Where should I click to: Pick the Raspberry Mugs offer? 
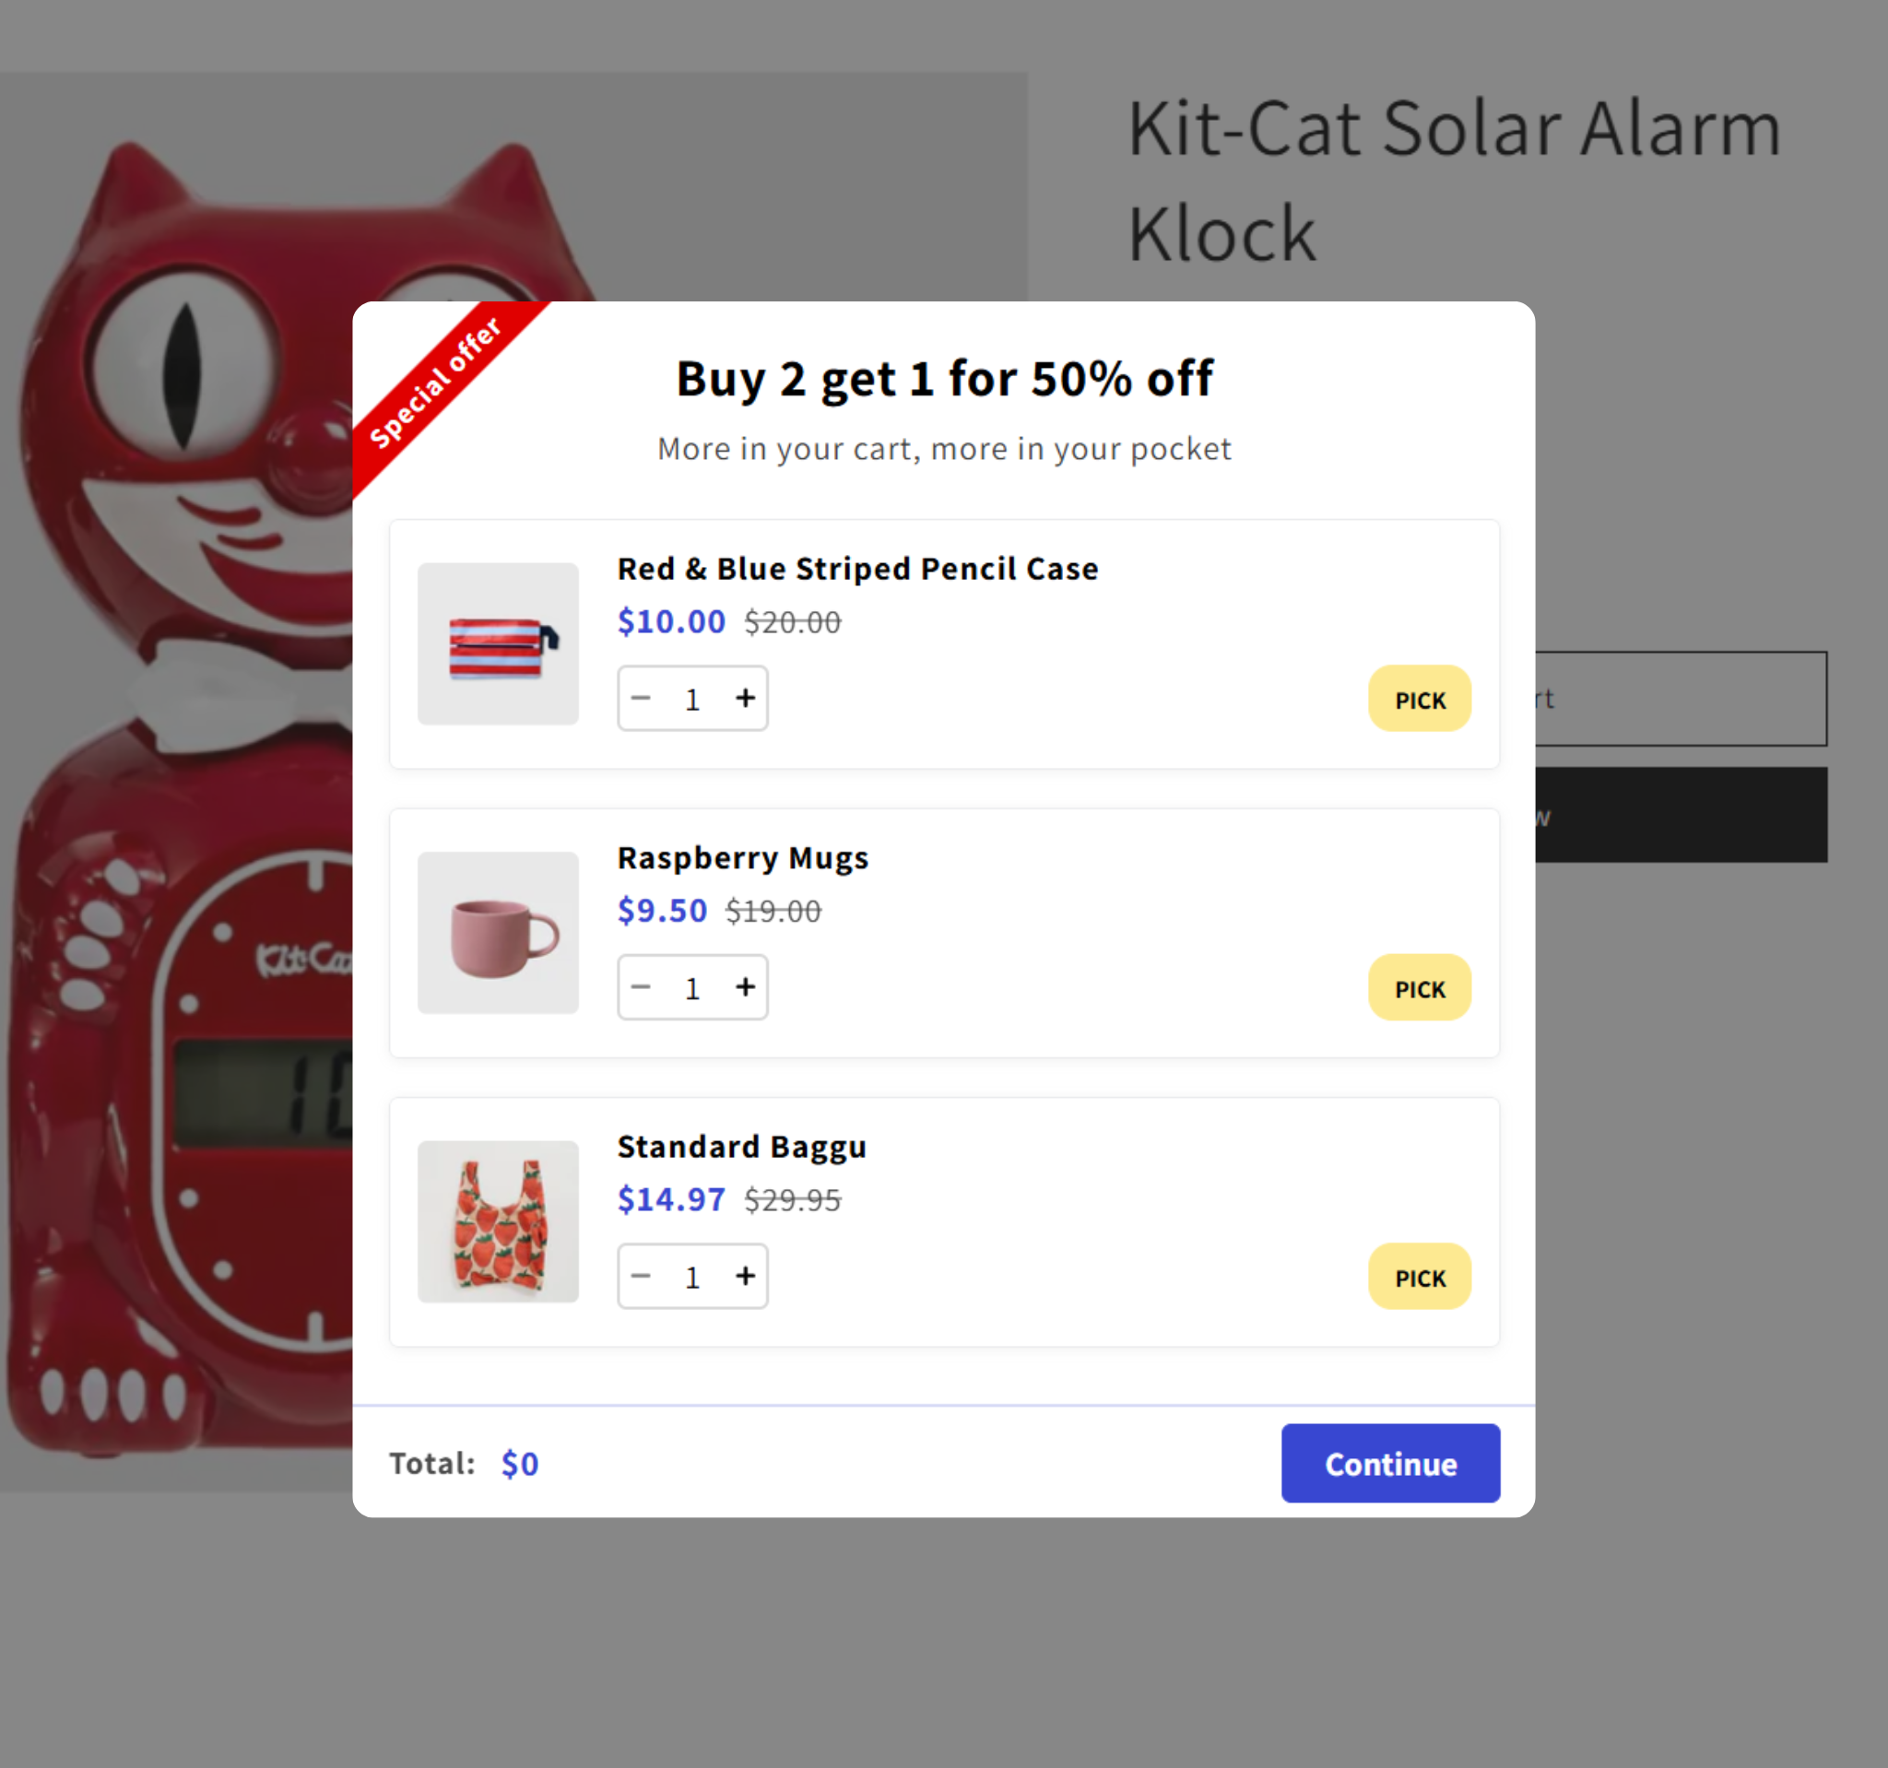(1419, 987)
